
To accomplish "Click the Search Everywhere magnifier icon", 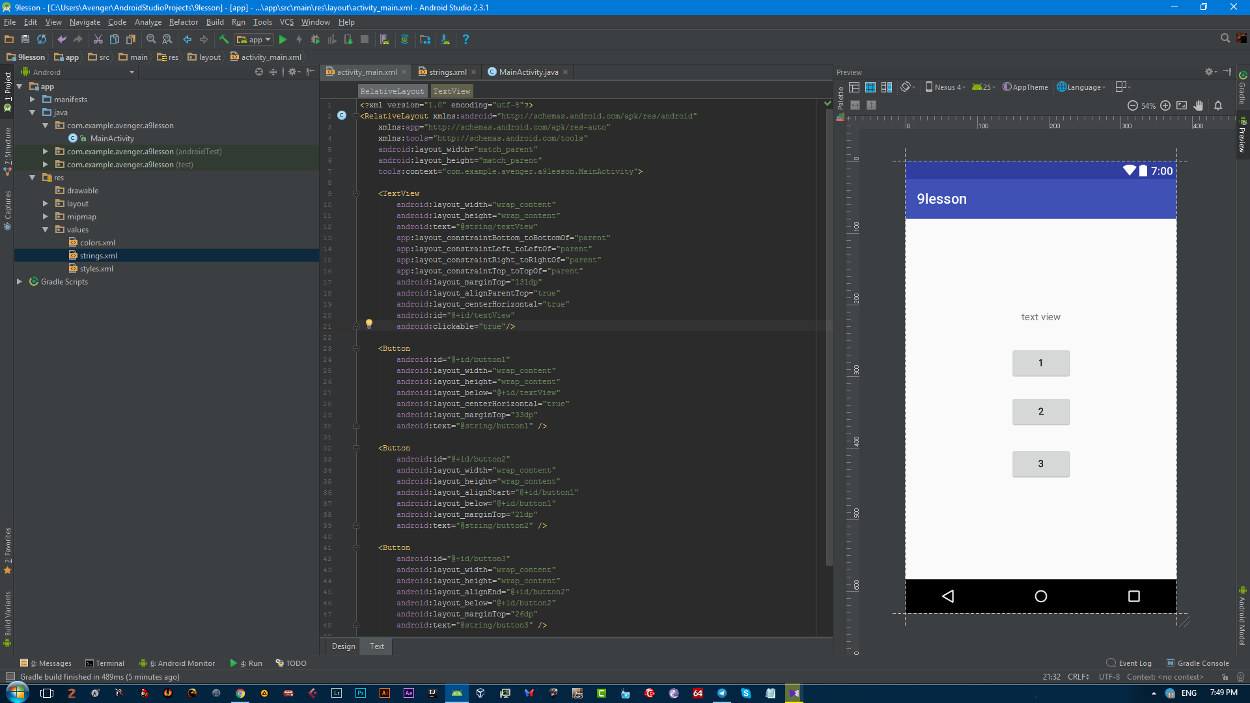I will tap(1225, 39).
